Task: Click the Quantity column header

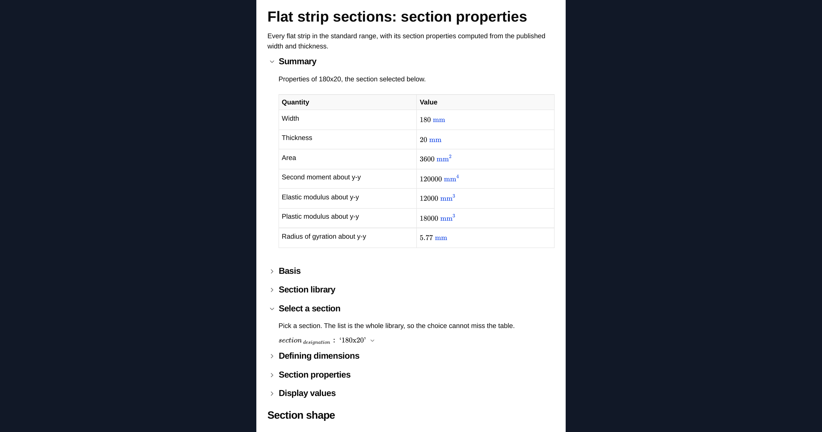Action: (296, 102)
